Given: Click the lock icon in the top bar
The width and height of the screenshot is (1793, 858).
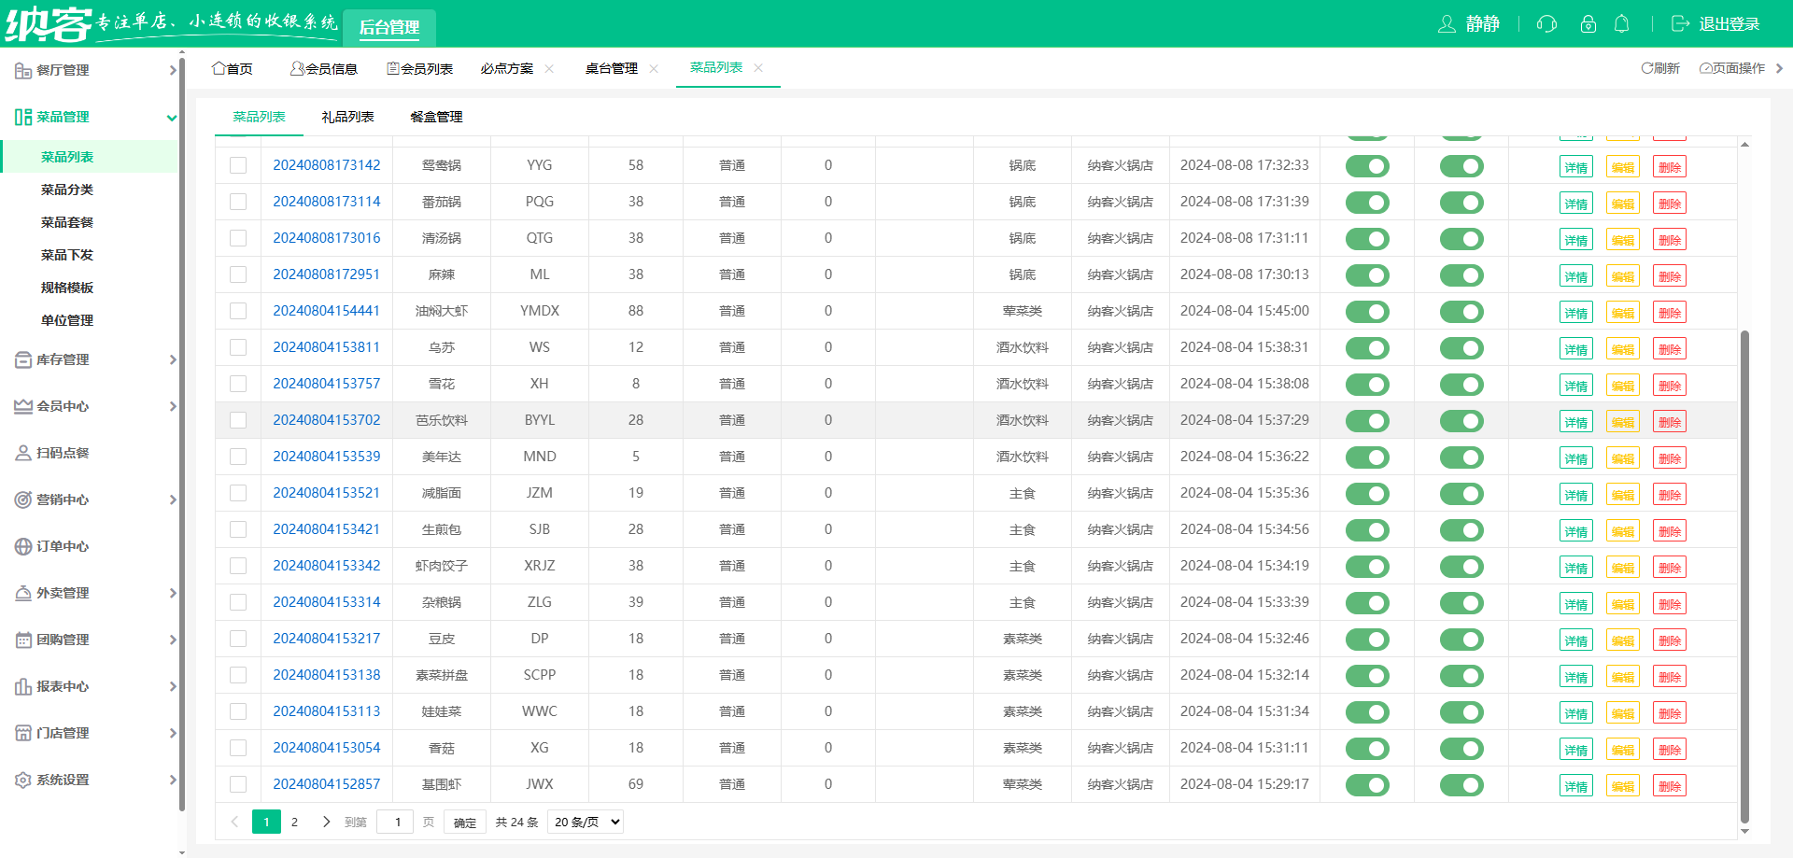Looking at the screenshot, I should pos(1588,24).
